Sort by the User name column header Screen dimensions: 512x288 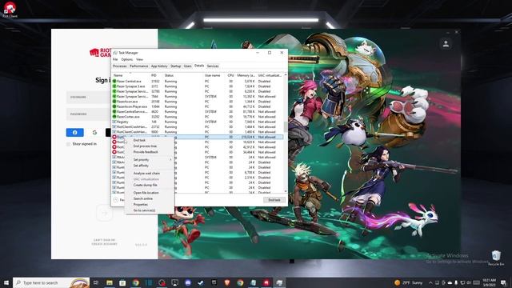214,75
